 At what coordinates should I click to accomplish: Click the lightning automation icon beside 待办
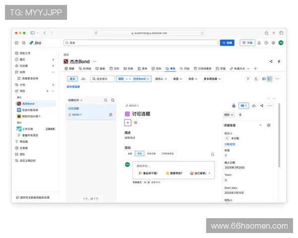pos(240,115)
